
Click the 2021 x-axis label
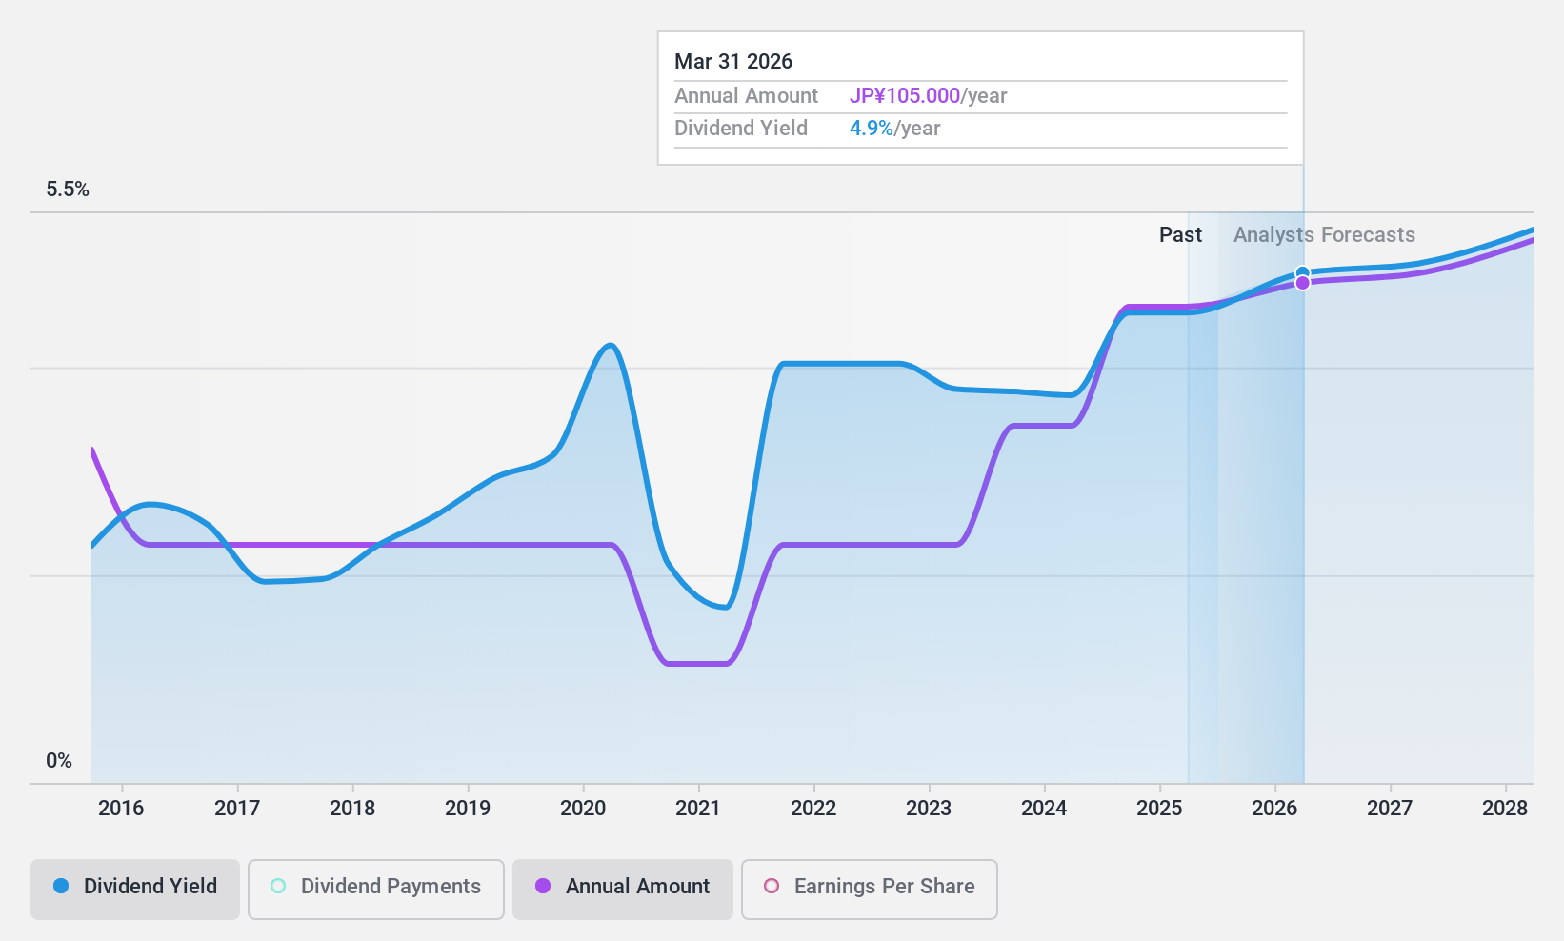tap(698, 809)
